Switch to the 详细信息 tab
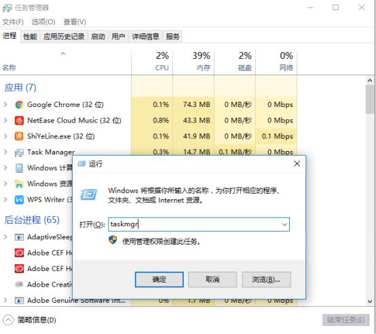This screenshot has height=334, width=376. 145,37
